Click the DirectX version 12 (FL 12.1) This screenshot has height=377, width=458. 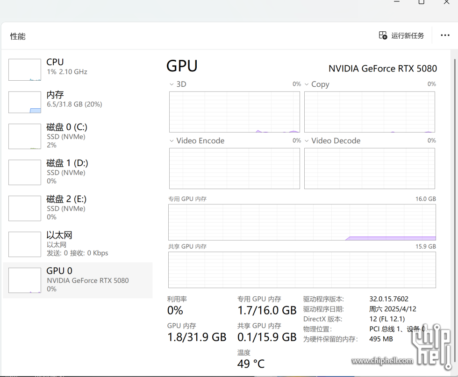387,319
